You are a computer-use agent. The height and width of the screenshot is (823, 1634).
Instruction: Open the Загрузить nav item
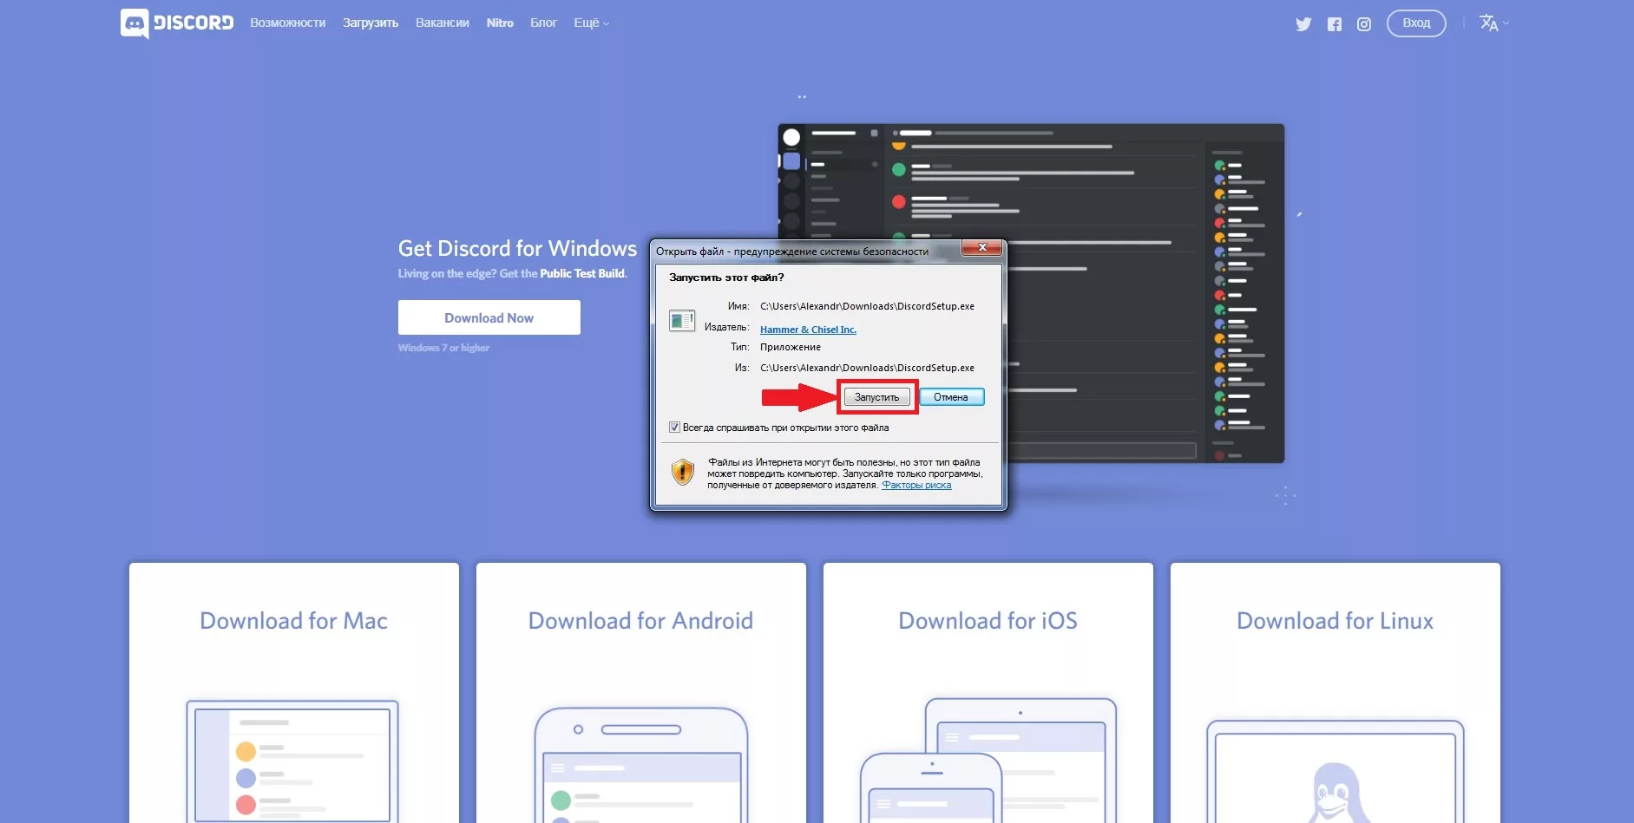371,23
